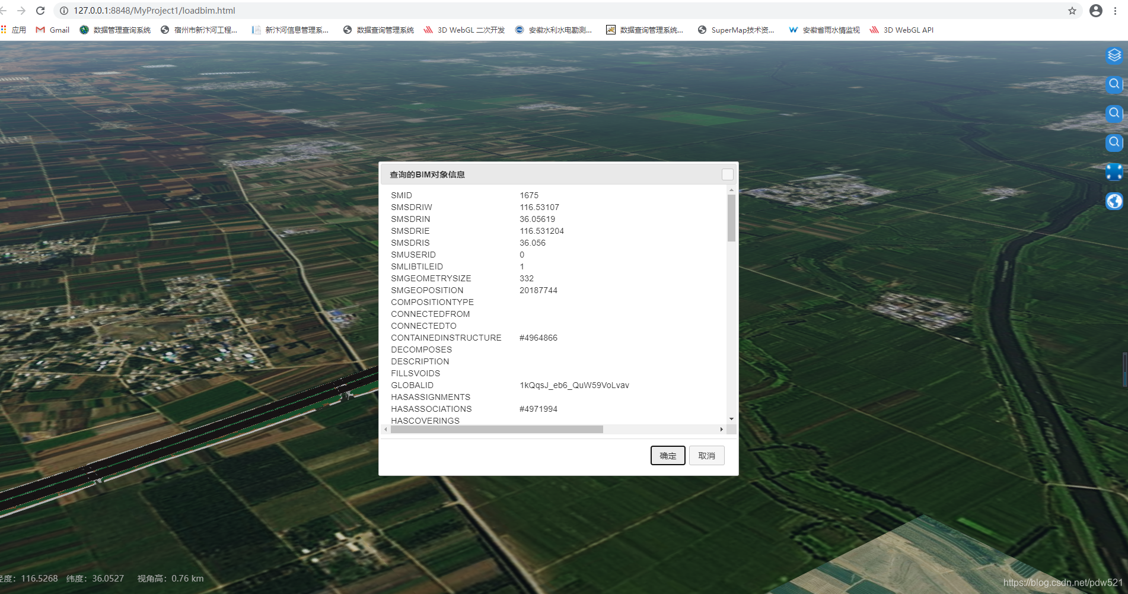Click the SMGEOMETRYSIZE value 332

pyautogui.click(x=527, y=278)
